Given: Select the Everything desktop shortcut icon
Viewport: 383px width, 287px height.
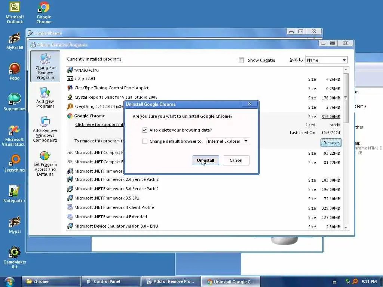Looking at the screenshot, I should (x=15, y=163).
